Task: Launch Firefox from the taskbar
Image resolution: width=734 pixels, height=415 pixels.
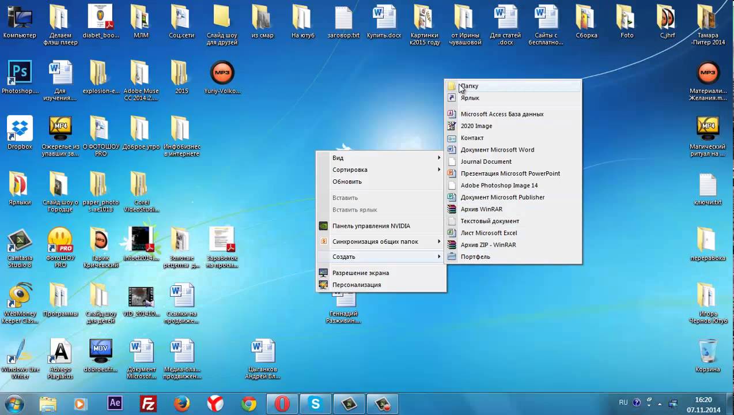Action: (x=182, y=403)
